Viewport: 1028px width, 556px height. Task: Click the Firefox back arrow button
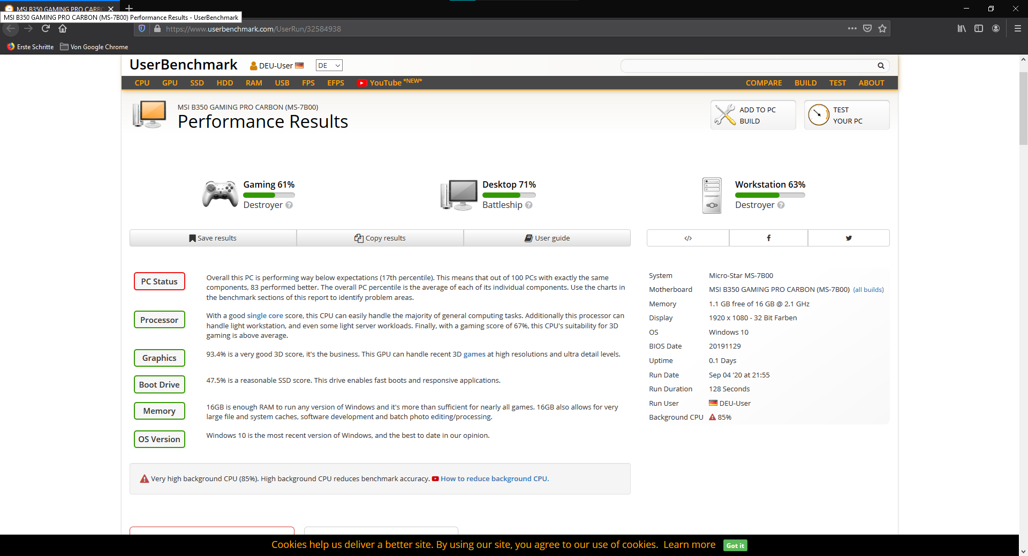[11, 29]
